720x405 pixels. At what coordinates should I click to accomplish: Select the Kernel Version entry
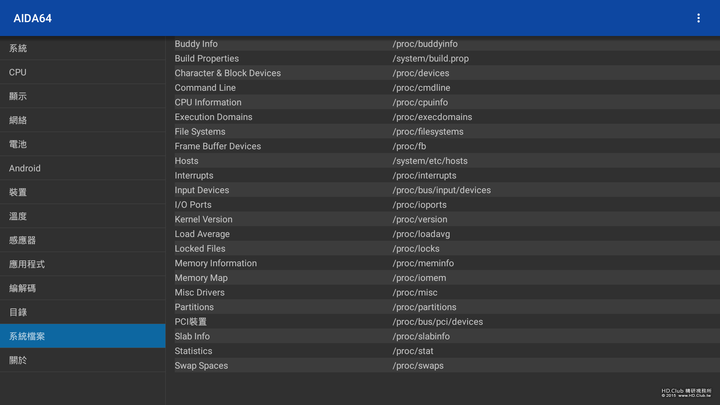[203, 219]
